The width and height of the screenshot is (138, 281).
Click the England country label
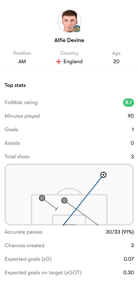(x=73, y=62)
